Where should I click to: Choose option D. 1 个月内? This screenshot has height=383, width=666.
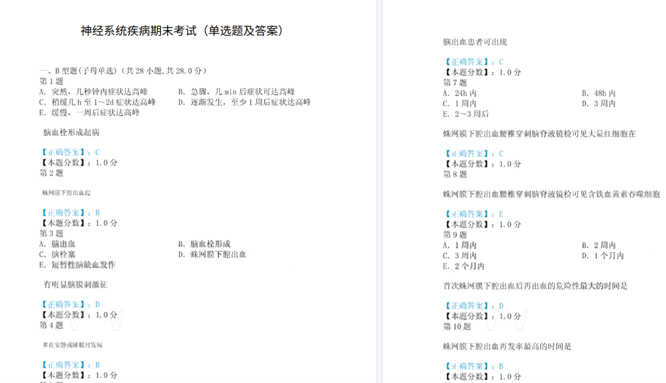tap(602, 255)
